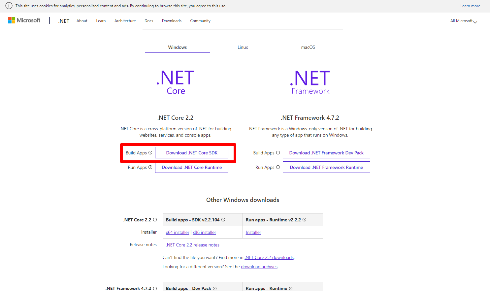Switch to the macOS tab
Screen dimensions: 490x291
[308, 47]
